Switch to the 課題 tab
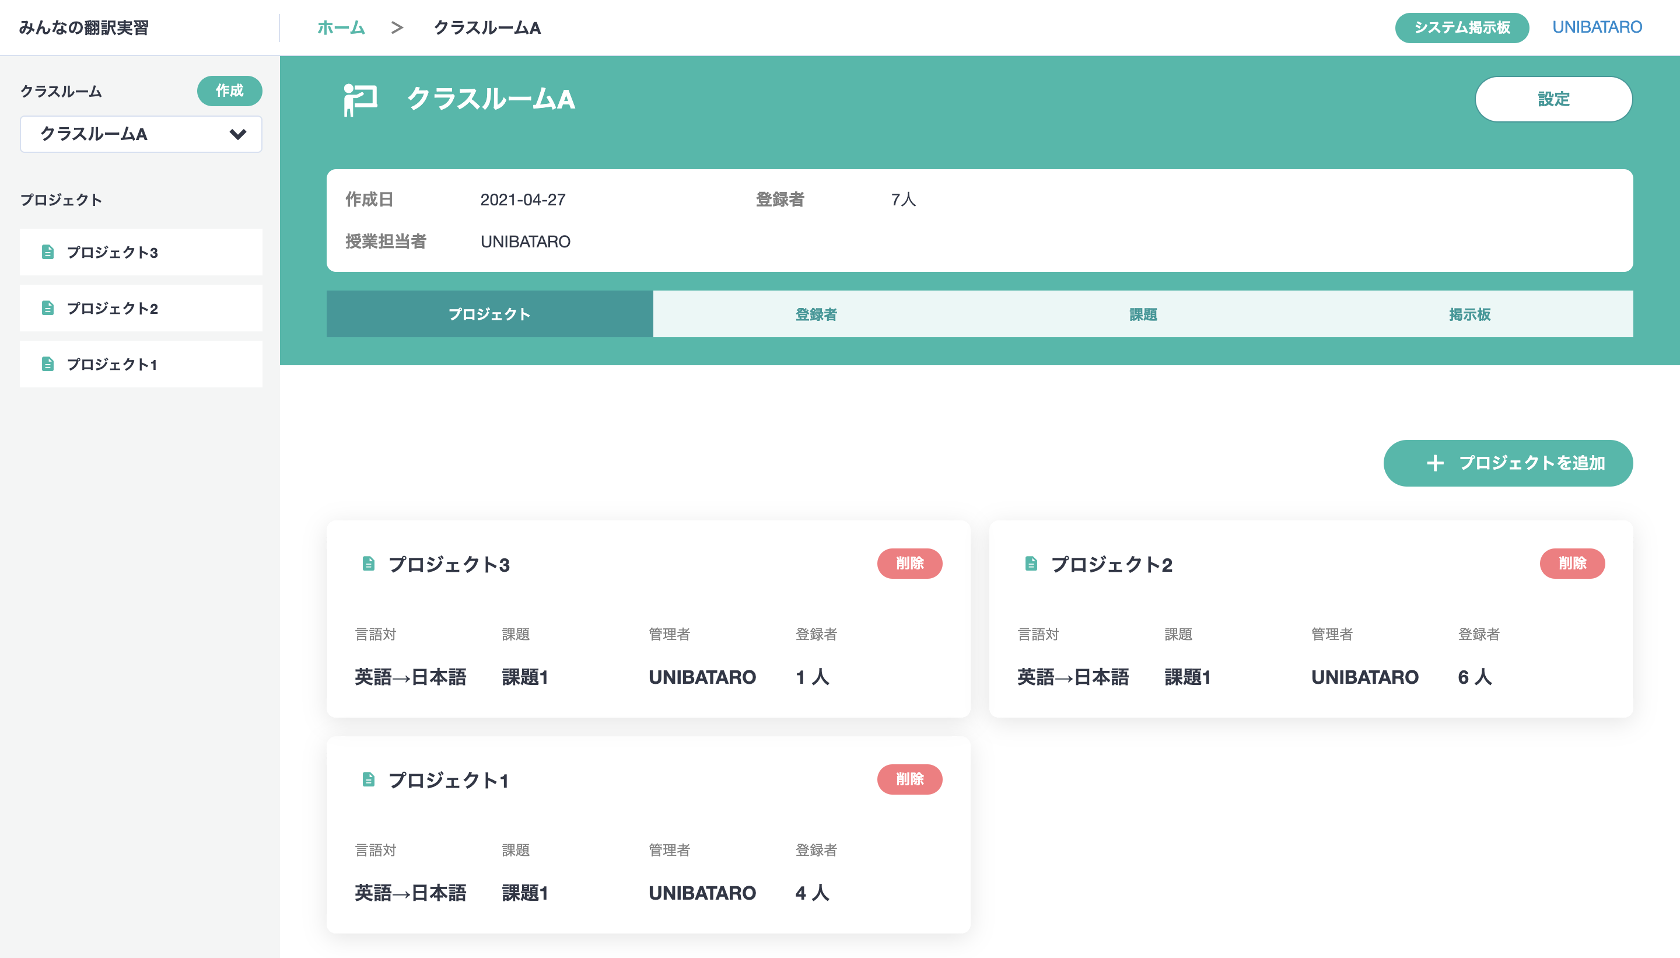Viewport: 1680px width, 958px height. point(1143,314)
